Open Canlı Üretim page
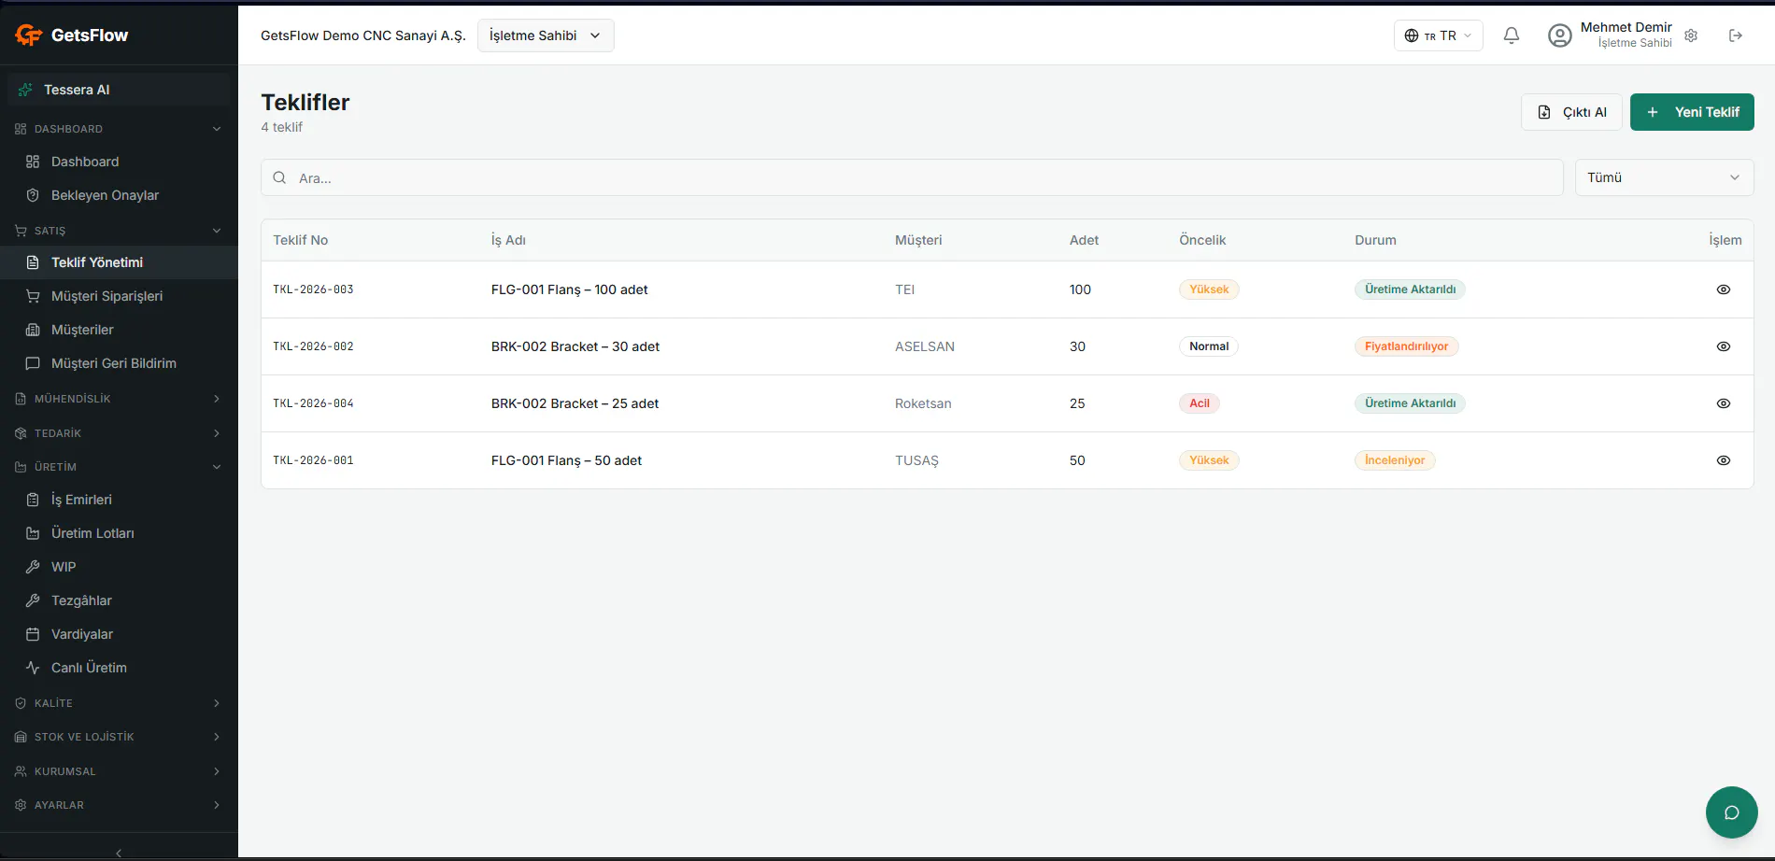 (119, 668)
